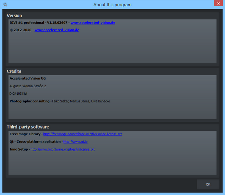Click the OK button
Viewport: 225px width, 195px height.
pos(208,184)
